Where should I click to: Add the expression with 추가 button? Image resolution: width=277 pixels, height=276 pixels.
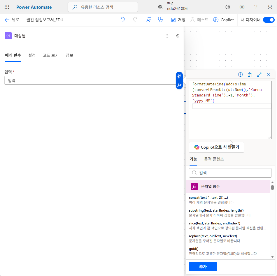203,267
